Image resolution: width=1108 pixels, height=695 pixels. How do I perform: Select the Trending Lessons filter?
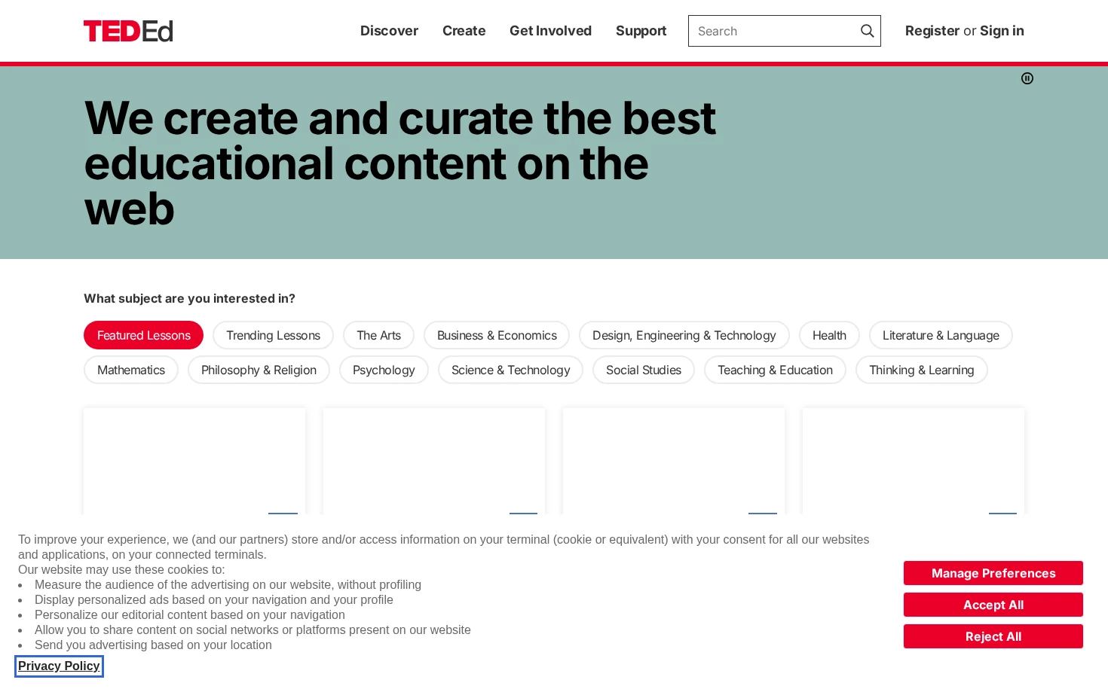tap(273, 335)
